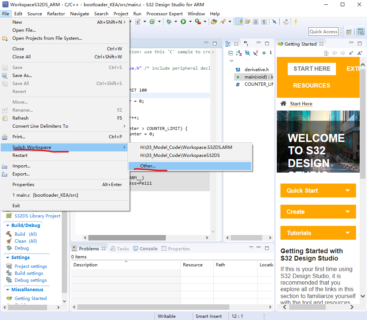
Task: Magnify font size in Getting Started view
Action: pos(359,53)
